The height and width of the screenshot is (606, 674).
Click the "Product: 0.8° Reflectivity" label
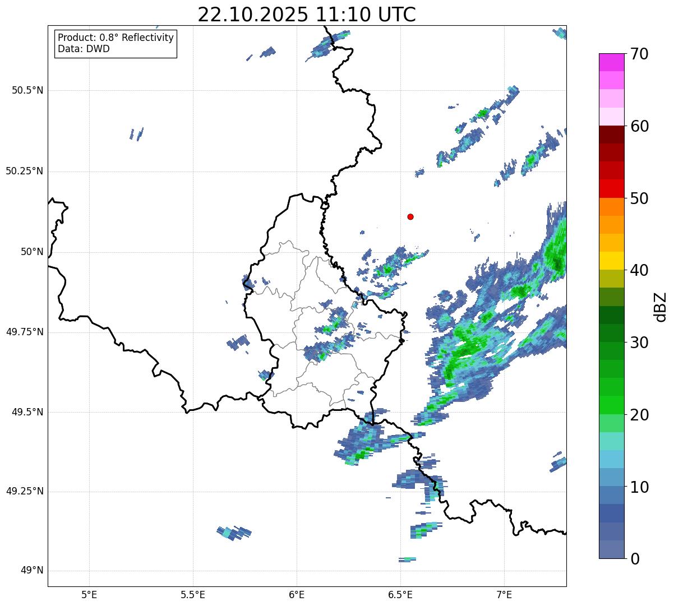116,38
